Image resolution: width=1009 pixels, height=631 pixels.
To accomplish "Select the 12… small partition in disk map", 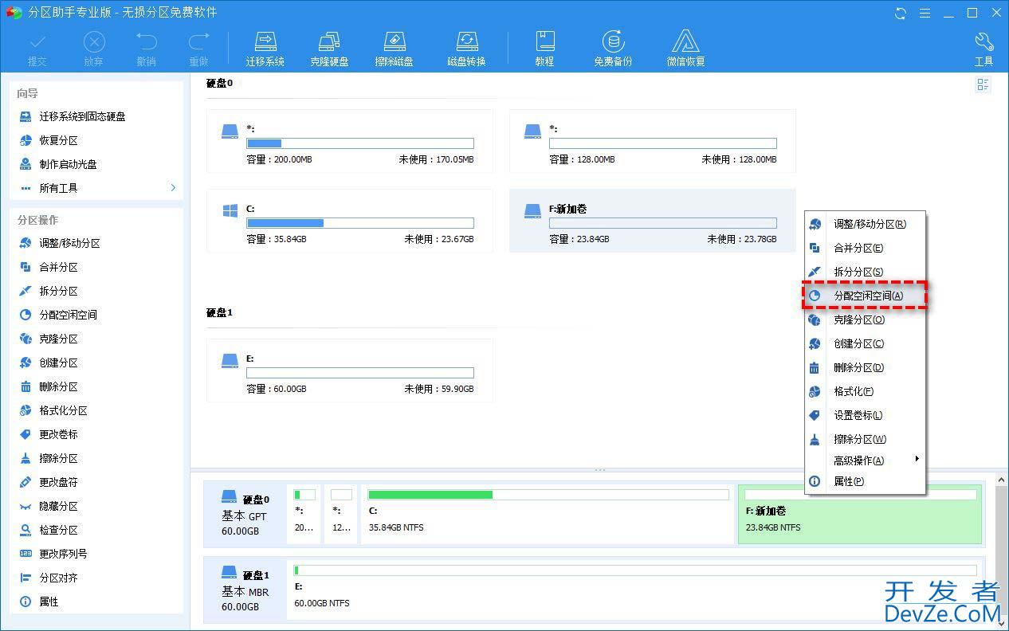I will pyautogui.click(x=341, y=514).
